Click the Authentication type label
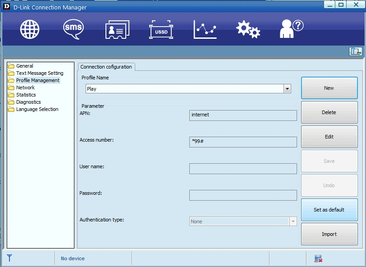The width and height of the screenshot is (366, 267). coord(102,220)
